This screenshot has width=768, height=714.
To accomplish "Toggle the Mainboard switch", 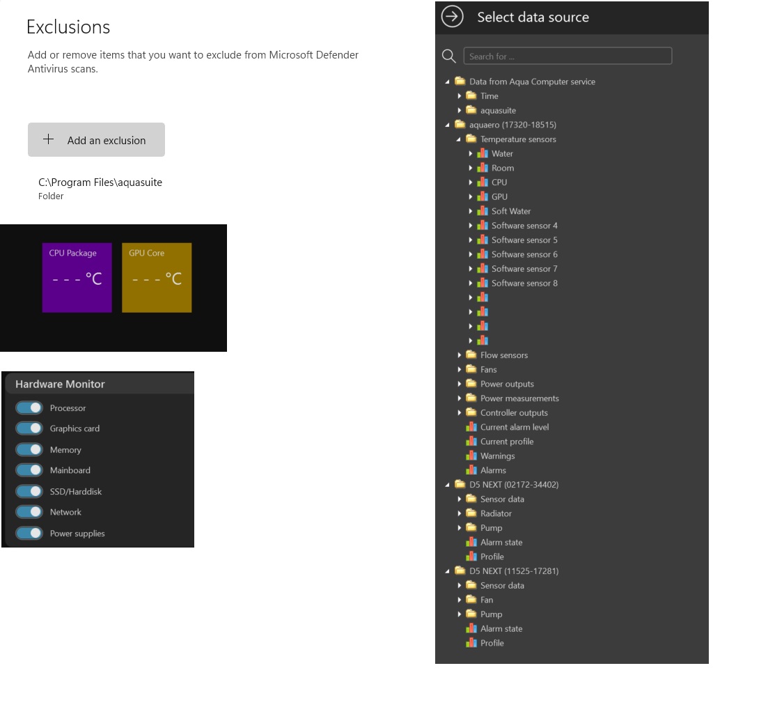I will click(29, 470).
